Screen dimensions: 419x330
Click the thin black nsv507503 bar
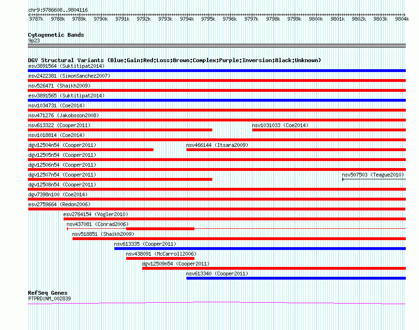tap(374, 179)
